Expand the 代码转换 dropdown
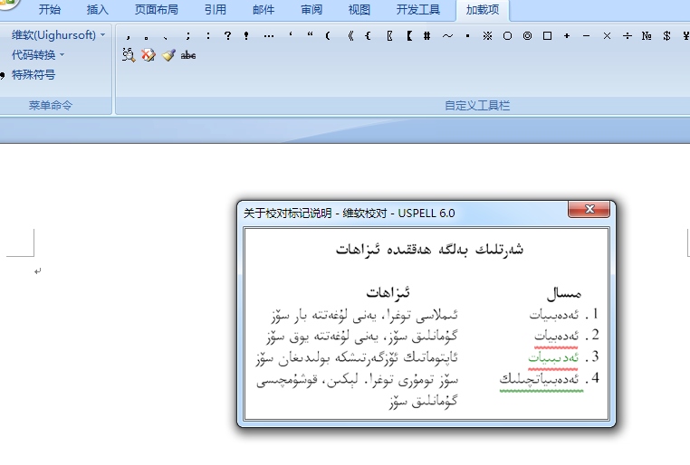The width and height of the screenshot is (690, 465). coord(38,55)
